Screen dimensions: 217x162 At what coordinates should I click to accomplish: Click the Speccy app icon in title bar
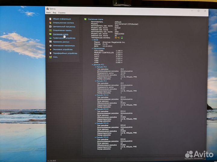pyautogui.click(x=48, y=9)
